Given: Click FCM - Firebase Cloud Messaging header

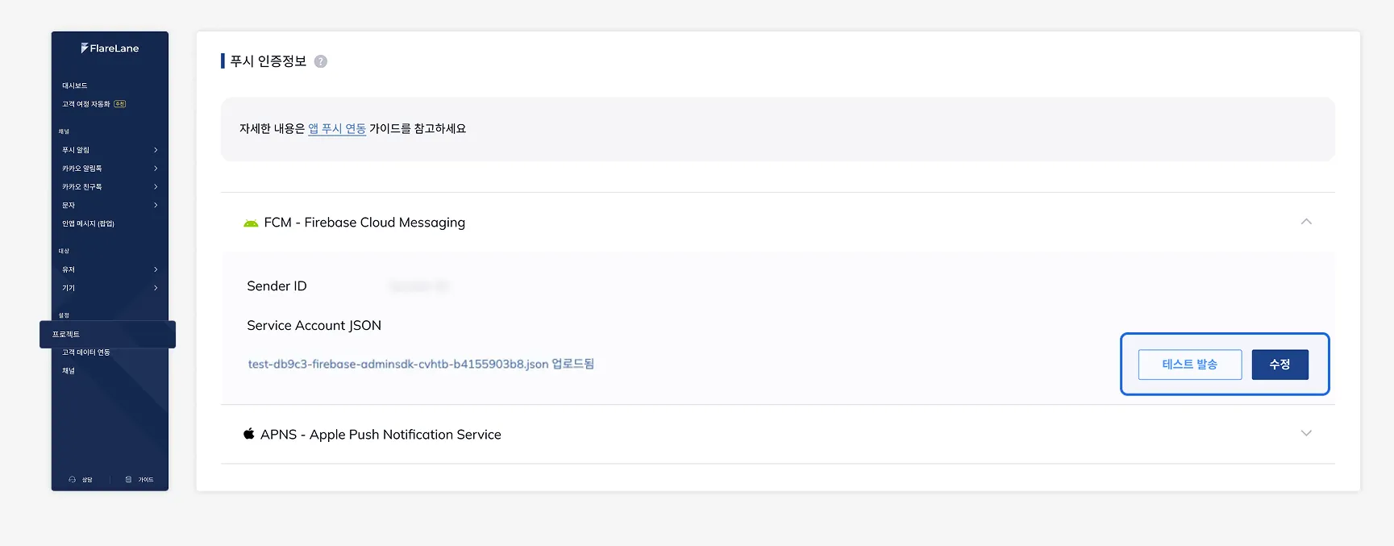Looking at the screenshot, I should pos(364,223).
